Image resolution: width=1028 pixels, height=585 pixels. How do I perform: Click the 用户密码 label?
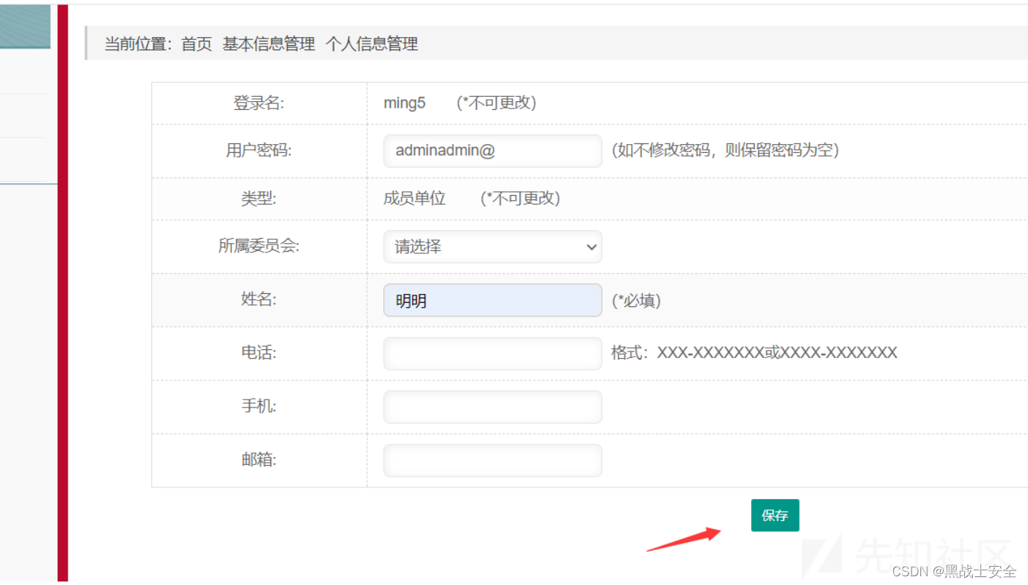pyautogui.click(x=259, y=151)
